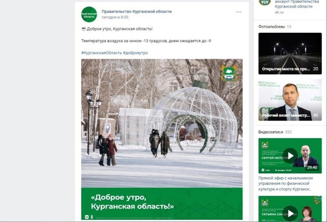327x222 pixels.
Task: Open video title Прямой эфир с начальником управления
Action: [285, 184]
